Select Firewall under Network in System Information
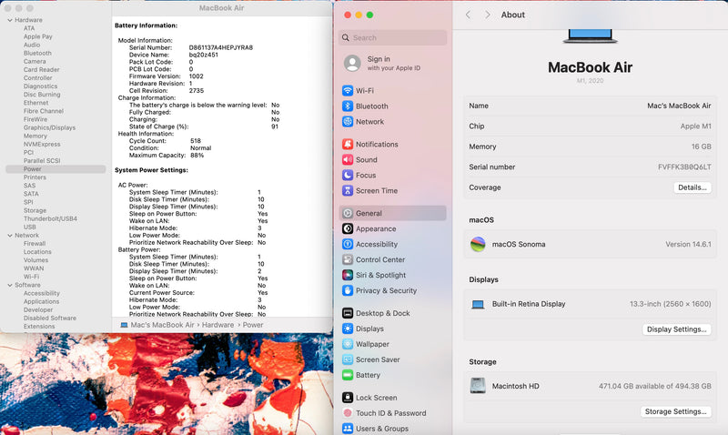The width and height of the screenshot is (728, 435). pyautogui.click(x=35, y=243)
